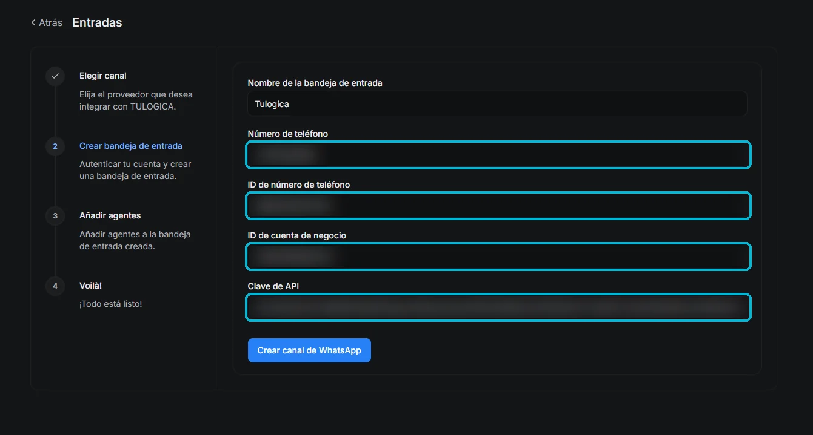This screenshot has height=435, width=813.
Task: Click the Número de teléfono label
Action: pyautogui.click(x=288, y=133)
